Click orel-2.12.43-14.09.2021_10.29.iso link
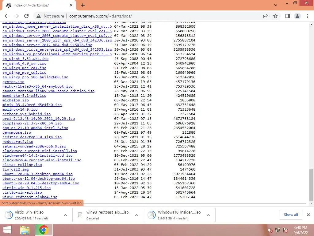This screenshot has height=236, width=314. tap(39, 119)
